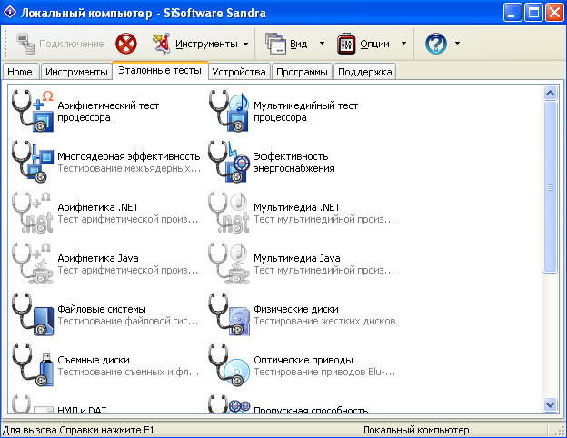Select the Мультимедиа Java icon
This screenshot has height=438, width=567.
click(229, 264)
